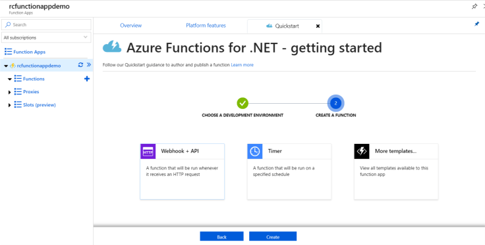This screenshot has height=245, width=485.
Task: Click the cloud icon on the Quickstart tab
Action: pos(269,26)
